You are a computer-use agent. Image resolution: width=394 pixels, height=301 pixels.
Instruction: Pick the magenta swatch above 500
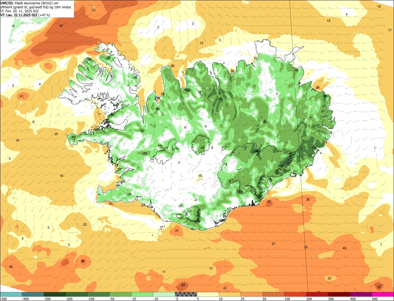pyautogui.click(x=383, y=294)
